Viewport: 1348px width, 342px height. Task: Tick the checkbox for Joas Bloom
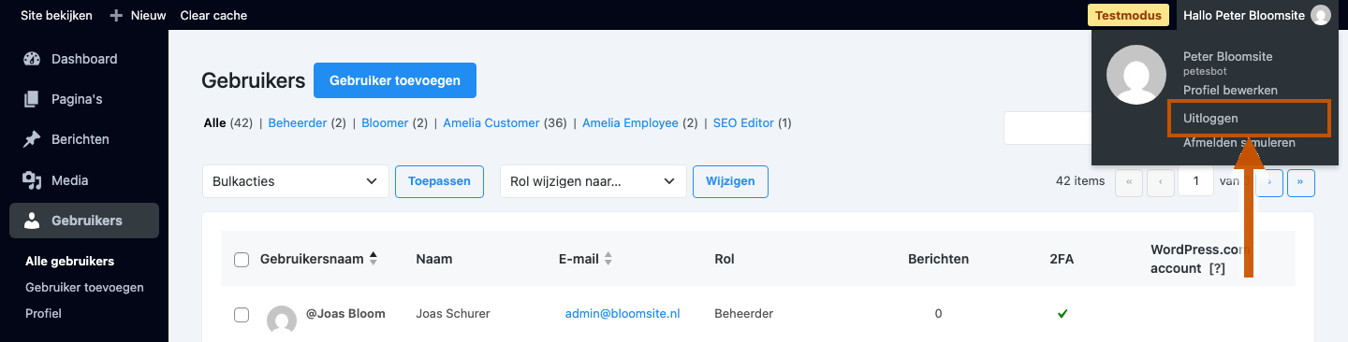242,315
